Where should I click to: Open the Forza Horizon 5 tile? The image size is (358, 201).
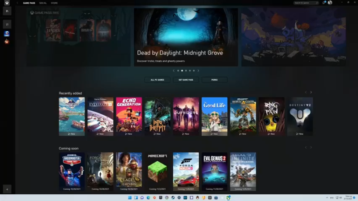pyautogui.click(x=186, y=172)
